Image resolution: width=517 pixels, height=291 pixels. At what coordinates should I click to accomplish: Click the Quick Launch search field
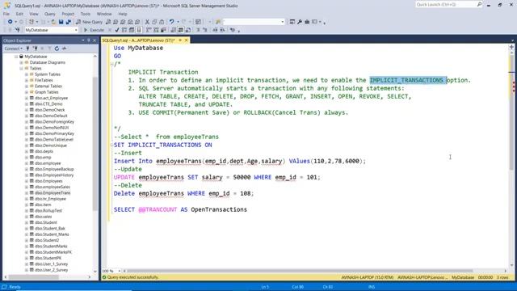click(445, 4)
